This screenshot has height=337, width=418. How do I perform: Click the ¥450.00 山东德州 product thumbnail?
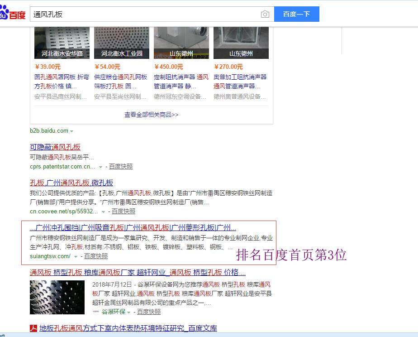point(181,43)
